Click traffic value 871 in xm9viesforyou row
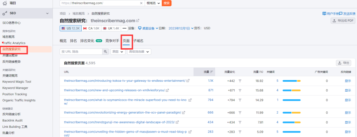Viewport: 357px width, 137px height. click(x=211, y=90)
